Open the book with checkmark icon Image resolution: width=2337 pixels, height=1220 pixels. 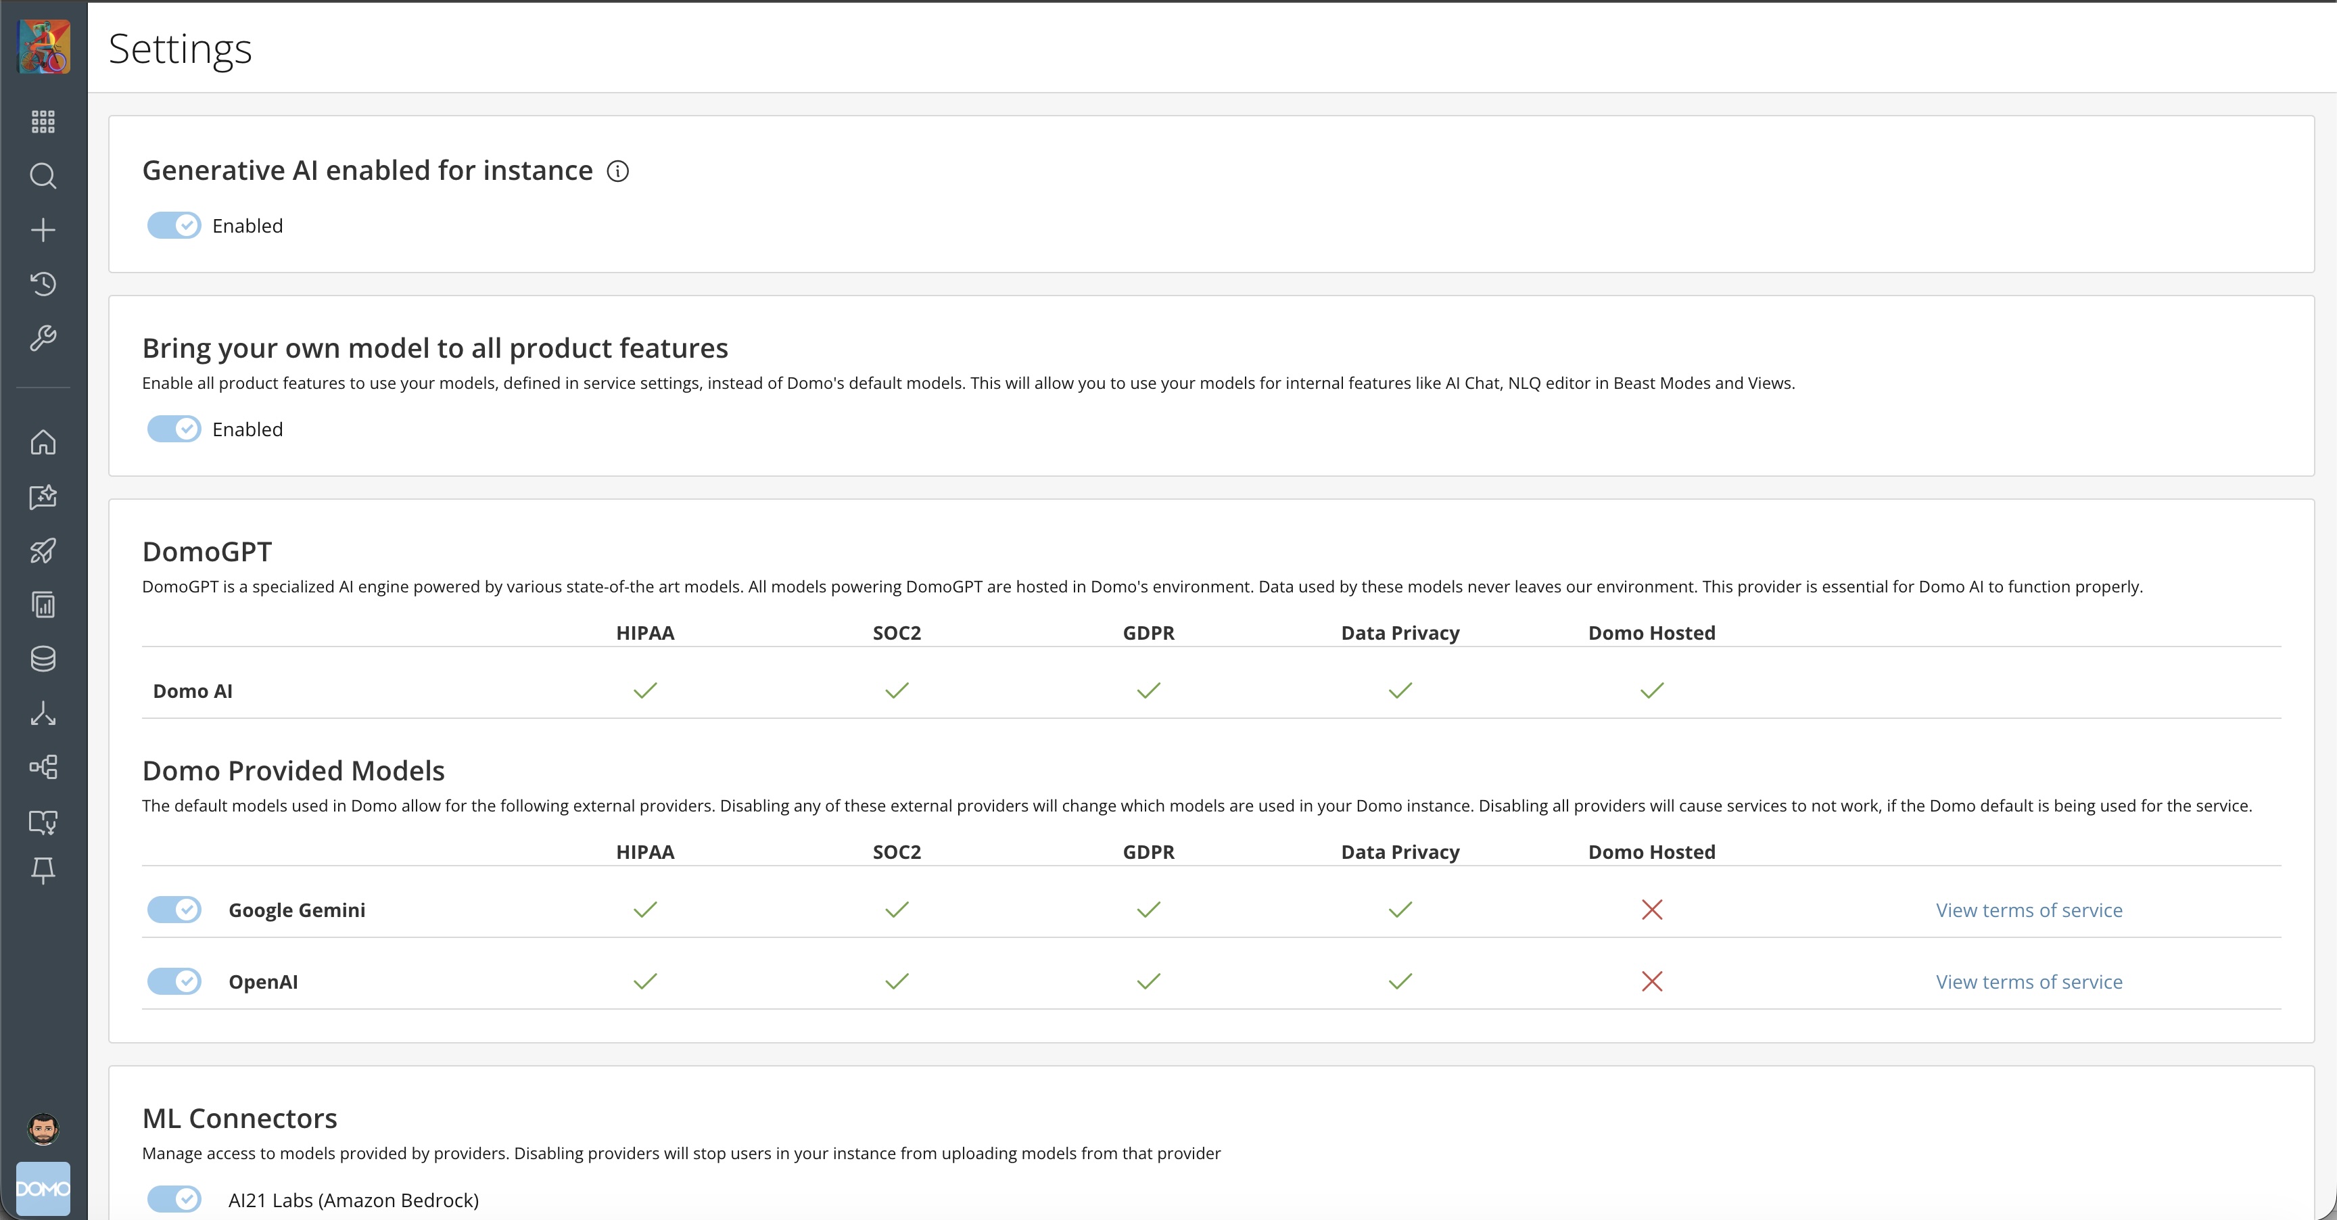coord(43,822)
